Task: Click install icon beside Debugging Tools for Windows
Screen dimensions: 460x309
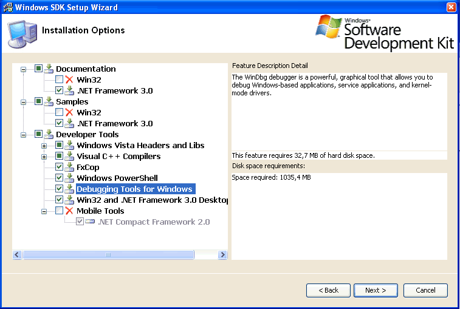Action: click(69, 189)
